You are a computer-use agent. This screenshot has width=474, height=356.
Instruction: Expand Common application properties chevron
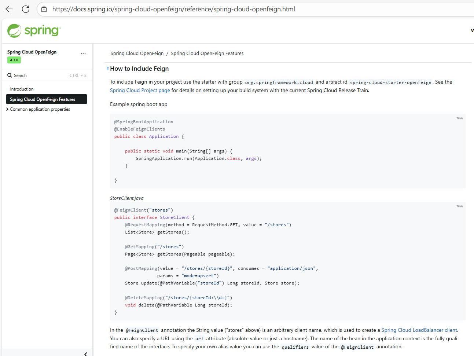pyautogui.click(x=7, y=109)
